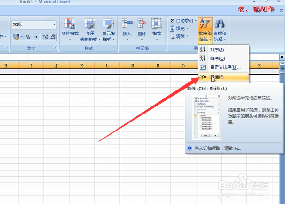285x204 pixels.
Task: Select column M header
Action: tap(133, 65)
